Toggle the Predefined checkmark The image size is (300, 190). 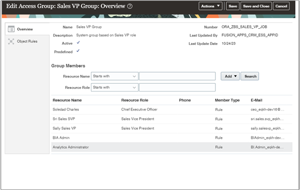[78, 51]
